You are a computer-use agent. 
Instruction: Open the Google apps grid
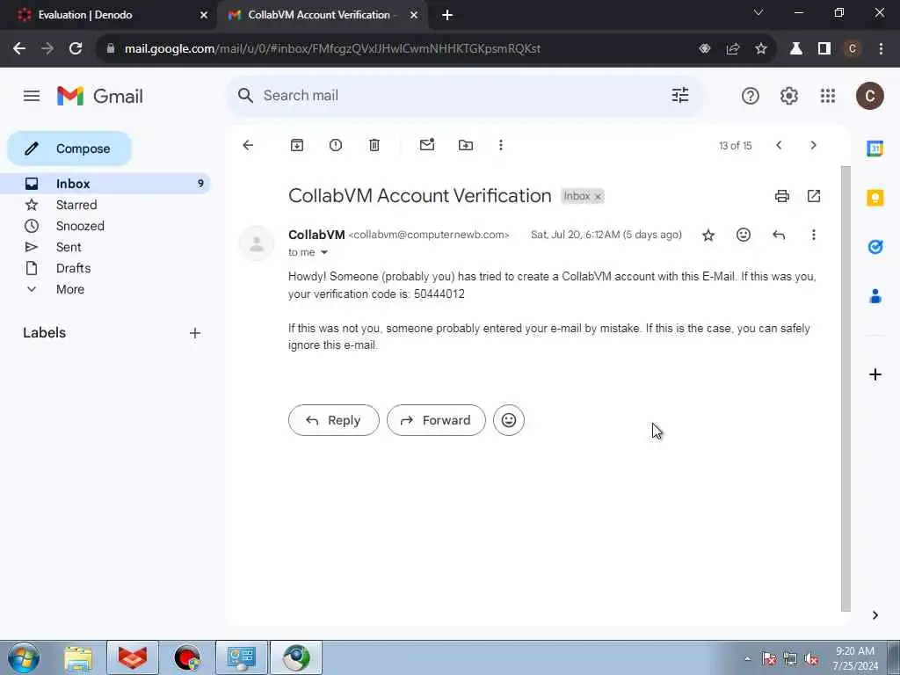click(828, 96)
